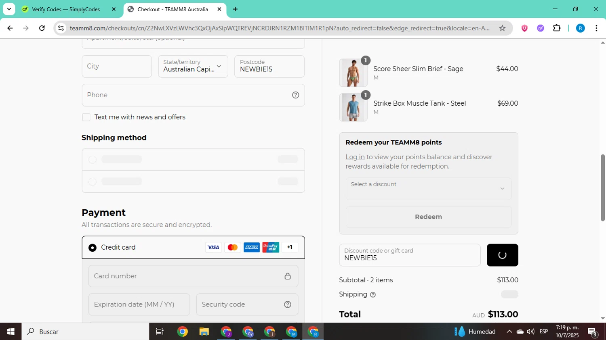Screen dimensions: 606x340
Task: Click the Visa card logo
Action: (213, 248)
